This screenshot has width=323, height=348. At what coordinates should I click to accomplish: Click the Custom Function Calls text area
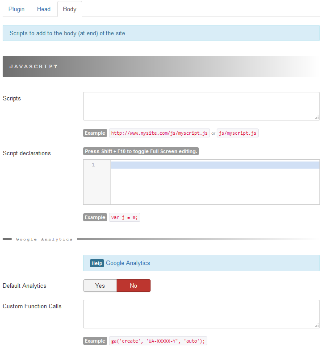201,314
